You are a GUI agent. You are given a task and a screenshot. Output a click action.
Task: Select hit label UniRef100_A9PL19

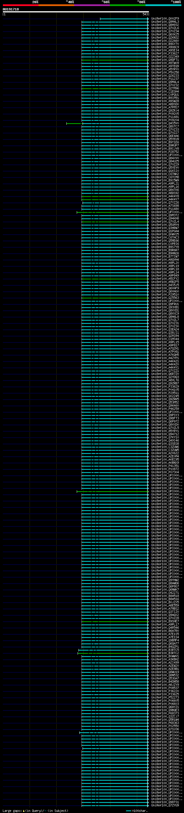click(165, 266)
